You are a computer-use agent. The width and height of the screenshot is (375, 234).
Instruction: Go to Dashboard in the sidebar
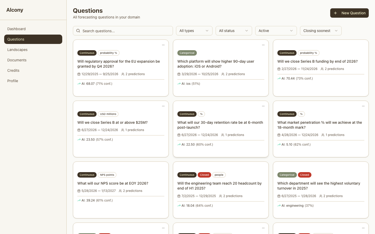[x=33, y=29]
